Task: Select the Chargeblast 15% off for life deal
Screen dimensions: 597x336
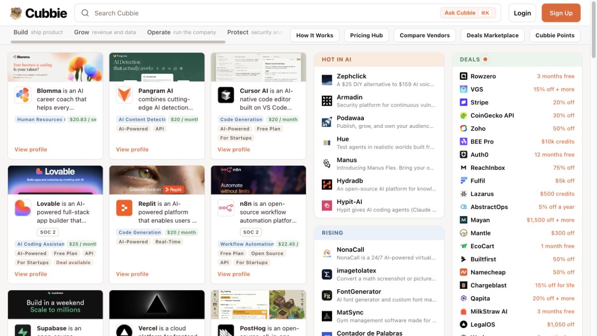Action: [x=517, y=286]
